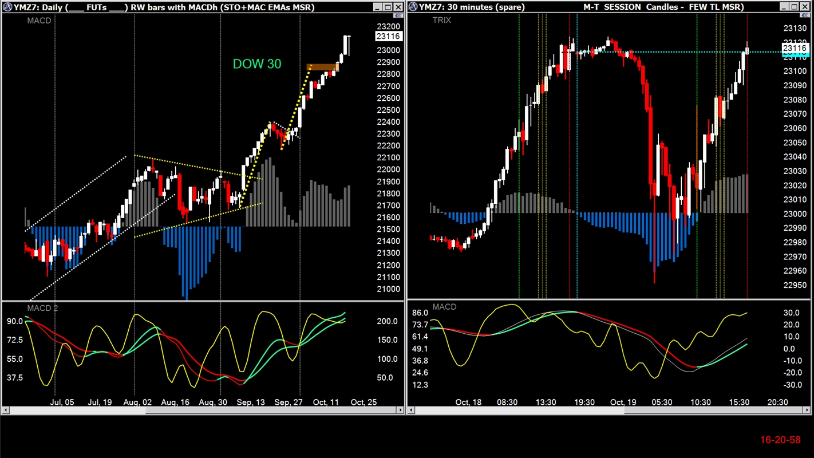814x458 pixels.
Task: Click the MACD label in 30 minutes lower pane
Action: coord(444,307)
